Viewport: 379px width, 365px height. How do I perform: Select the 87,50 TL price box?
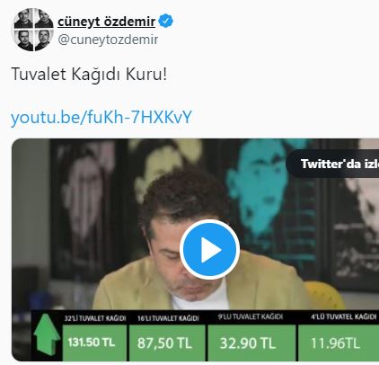tap(167, 343)
